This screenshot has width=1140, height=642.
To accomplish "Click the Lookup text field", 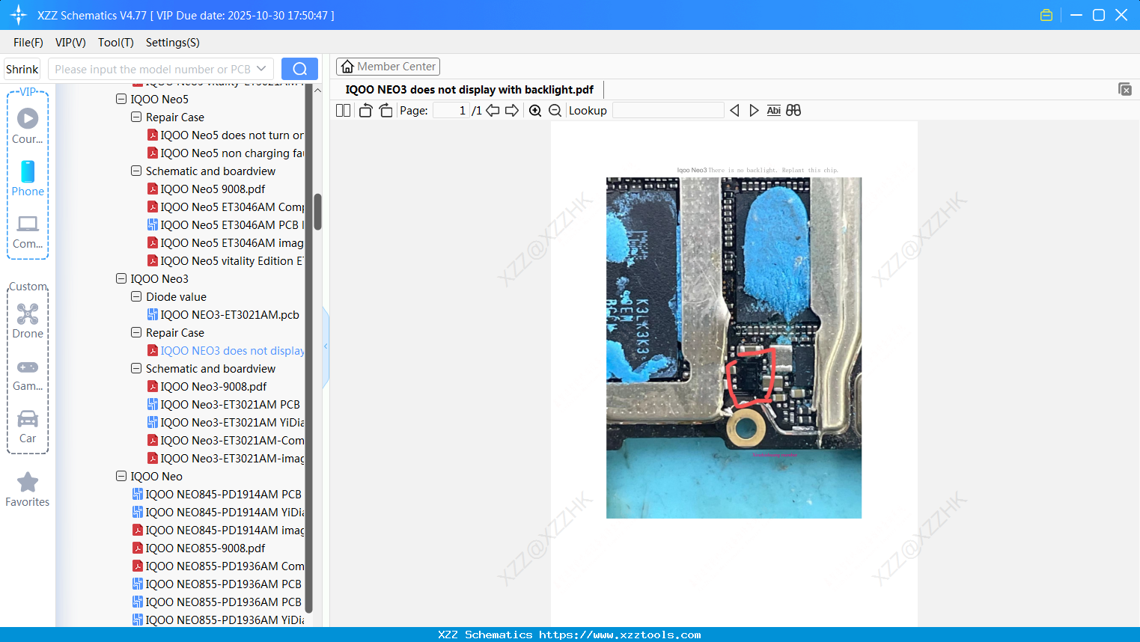I will pos(668,111).
